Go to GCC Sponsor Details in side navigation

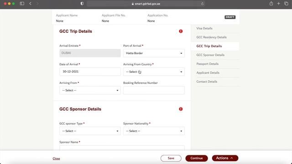tap(210, 55)
